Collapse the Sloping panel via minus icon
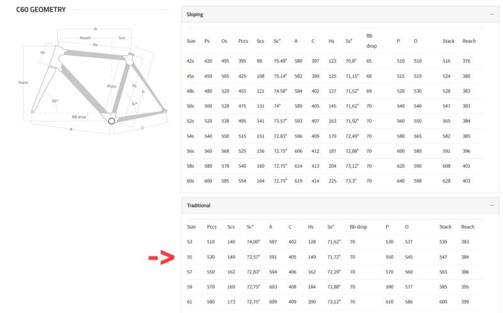The height and width of the screenshot is (313, 503). tap(491, 14)
